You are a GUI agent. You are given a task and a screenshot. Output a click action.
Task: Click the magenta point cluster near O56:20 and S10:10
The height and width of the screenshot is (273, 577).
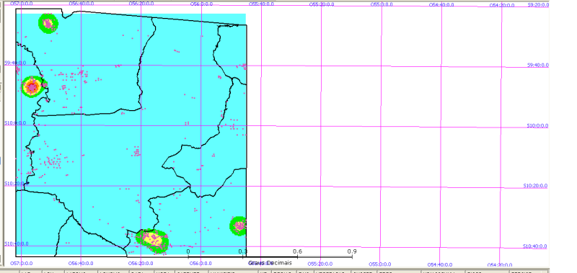click(136, 151)
